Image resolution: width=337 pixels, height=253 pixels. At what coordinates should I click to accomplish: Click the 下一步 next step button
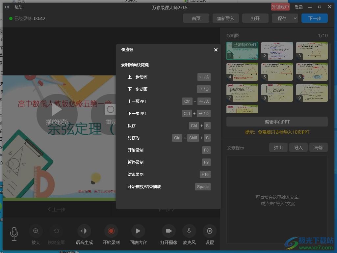point(315,18)
